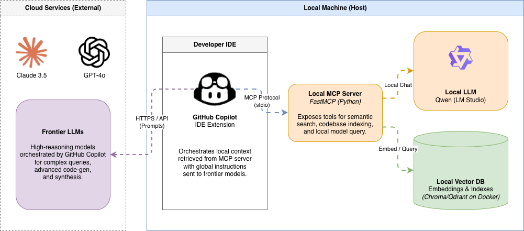Click the 'Orchestrates local context' description paragraph
Image resolution: width=524 pixels, height=231 pixels.
coord(215,162)
